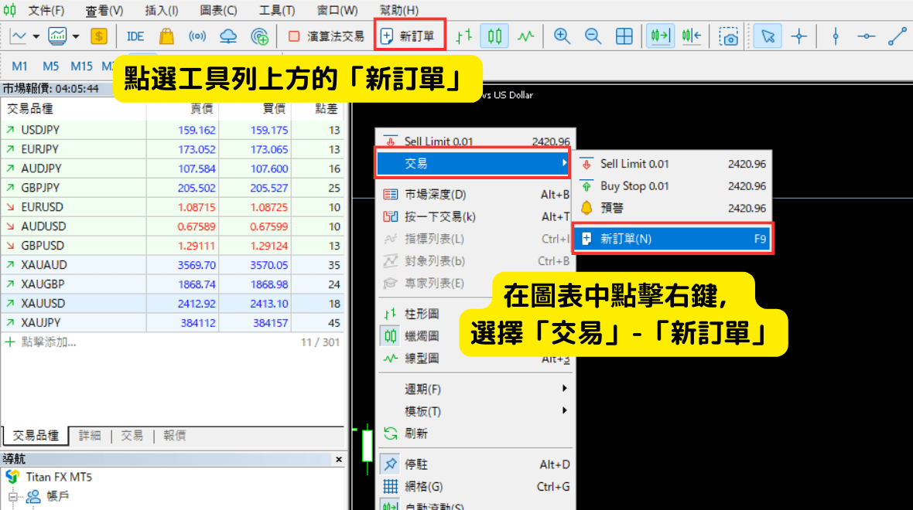The image size is (913, 510).
Task: Click the 新訂單 button in the toolbar
Action: (409, 36)
